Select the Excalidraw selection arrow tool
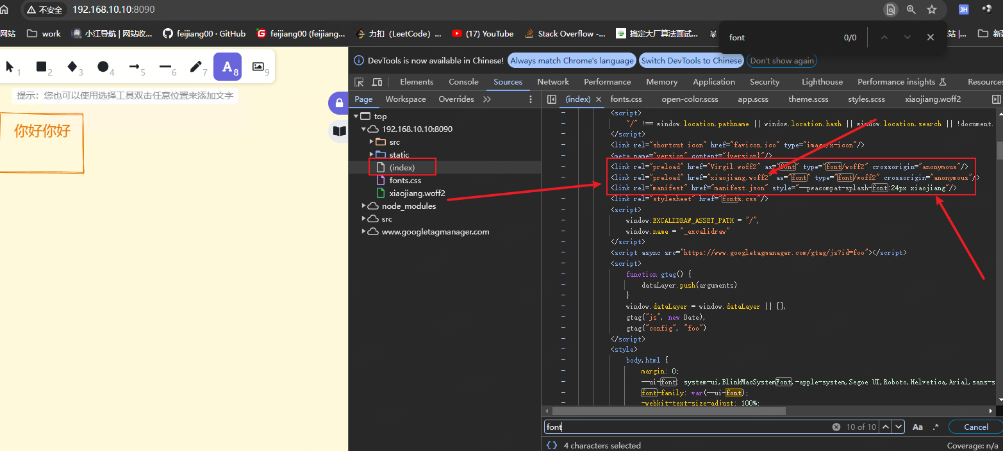Viewport: 1003px width, 451px height. pyautogui.click(x=10, y=67)
